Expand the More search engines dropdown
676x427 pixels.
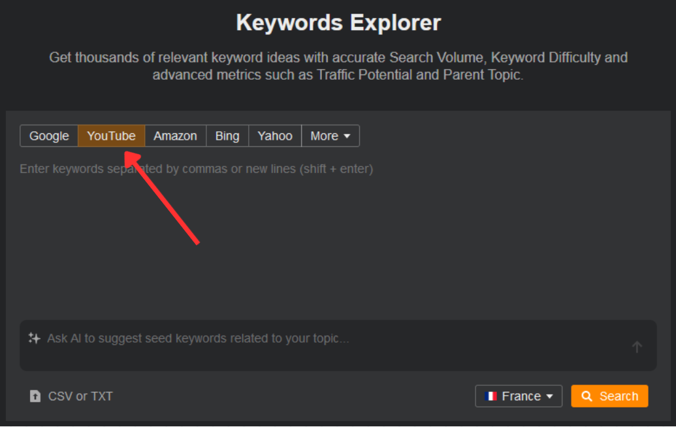pos(330,136)
